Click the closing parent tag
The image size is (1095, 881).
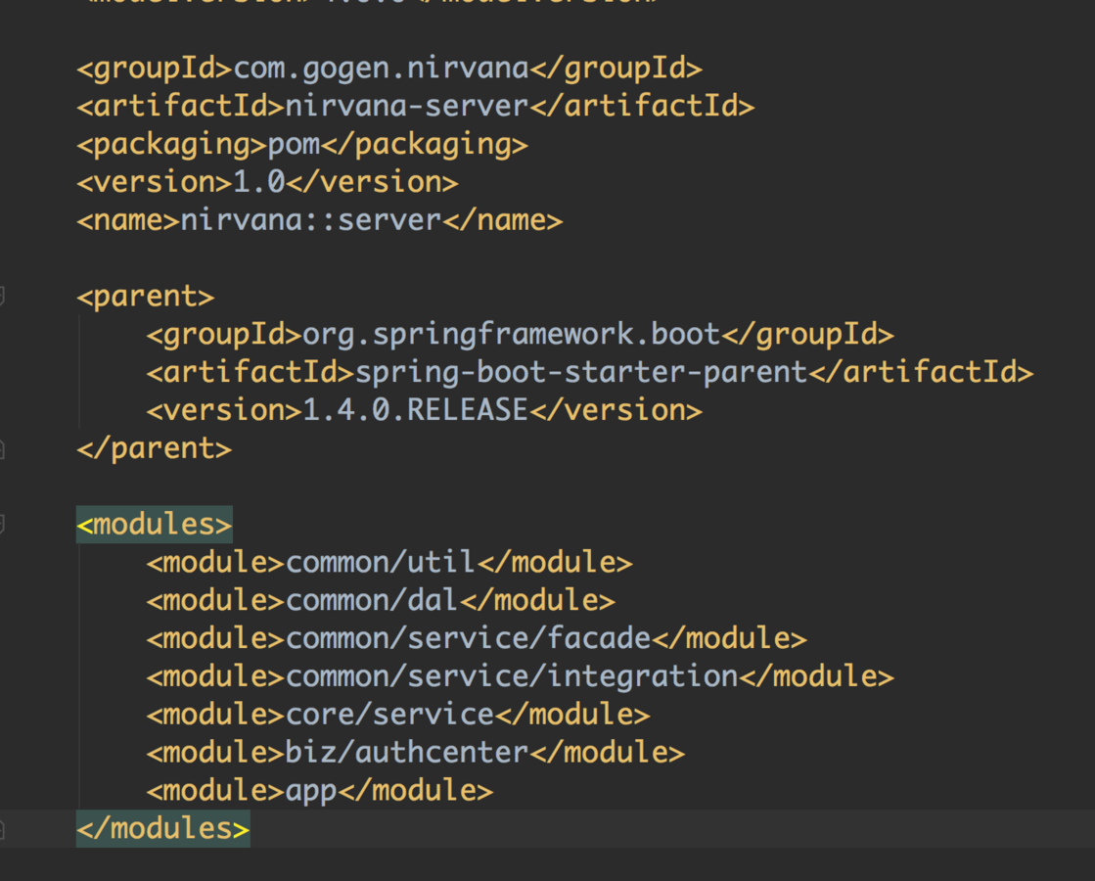point(155,448)
